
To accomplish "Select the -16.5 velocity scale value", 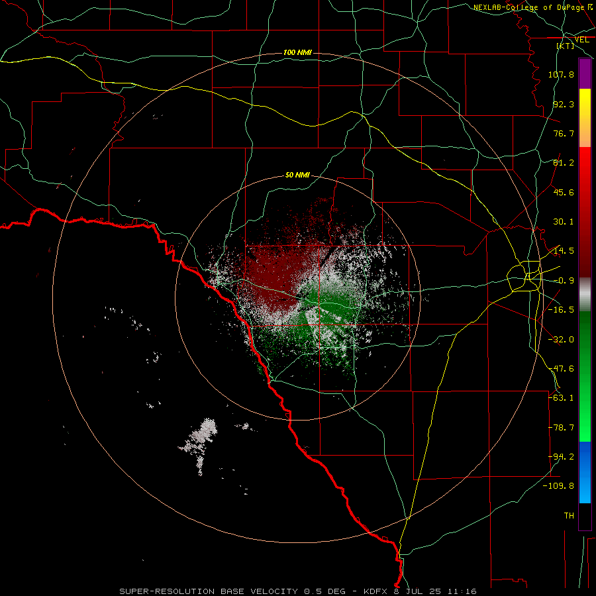I will 561,310.
